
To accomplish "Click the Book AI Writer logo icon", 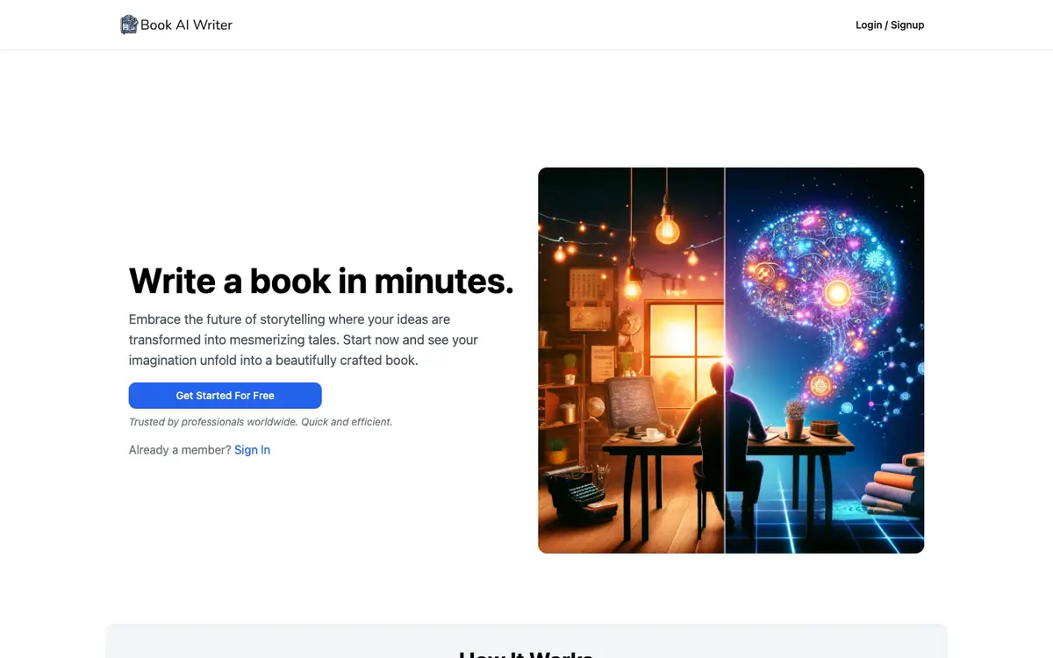I will pos(129,25).
